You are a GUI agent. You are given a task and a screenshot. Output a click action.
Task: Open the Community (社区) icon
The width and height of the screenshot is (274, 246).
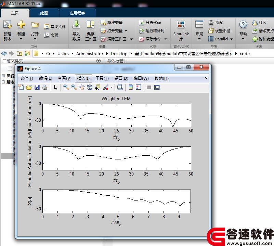[x=255, y=23]
